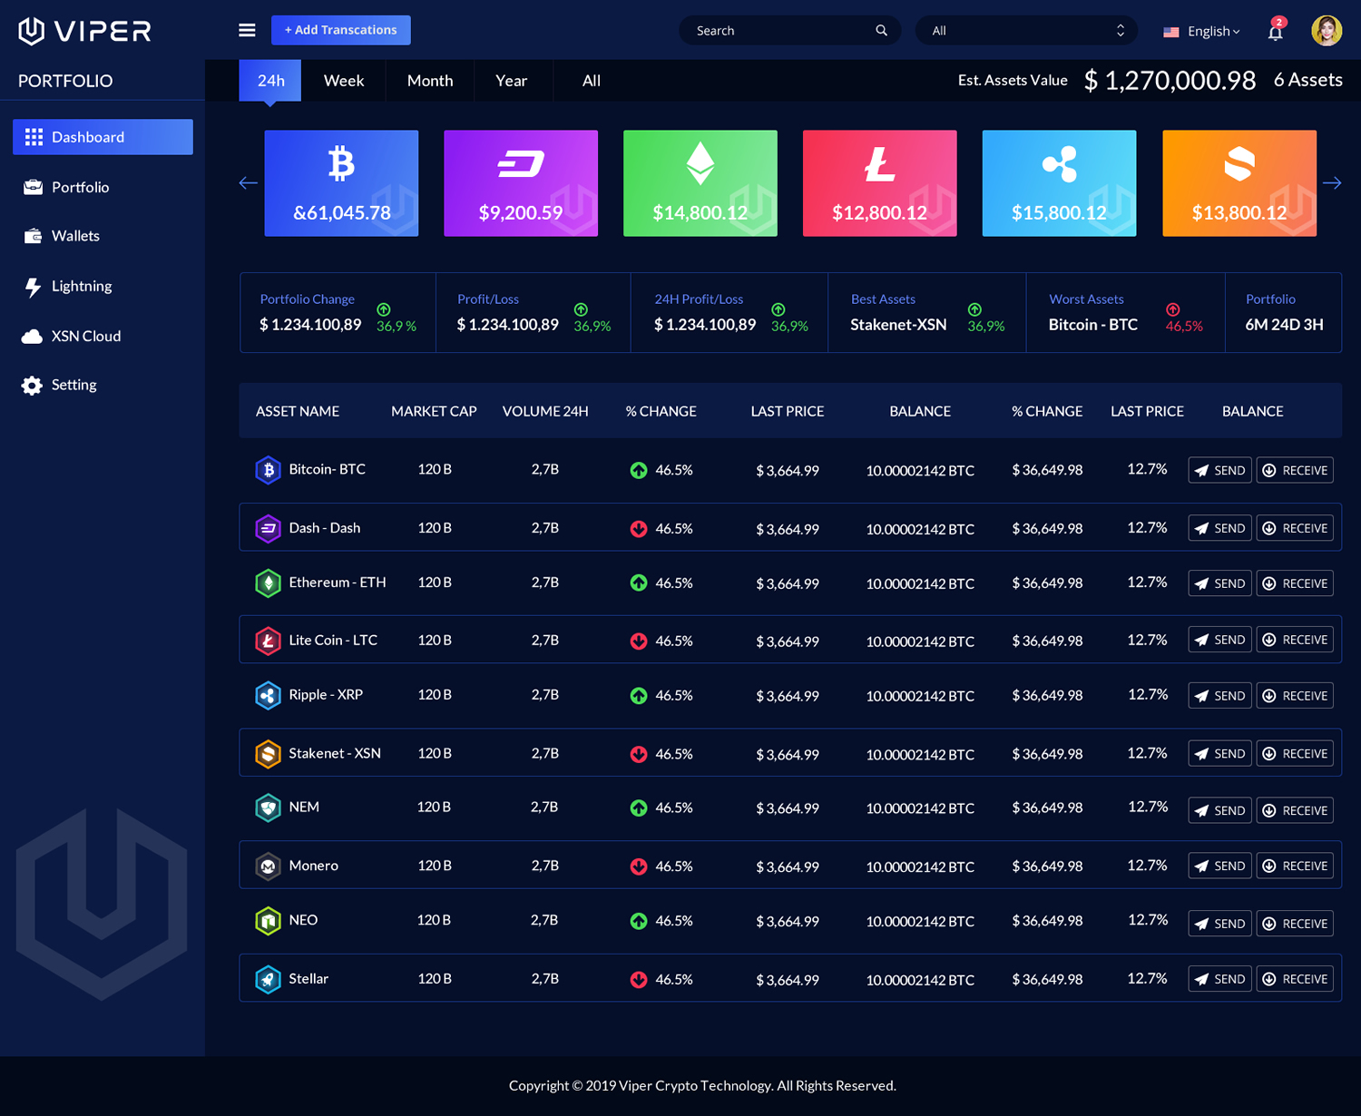
Task: Select the Ethereum card $14,800.12
Action: click(x=700, y=183)
